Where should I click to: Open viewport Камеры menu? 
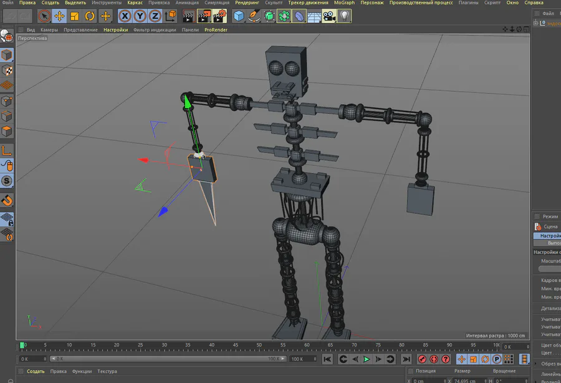coord(49,30)
